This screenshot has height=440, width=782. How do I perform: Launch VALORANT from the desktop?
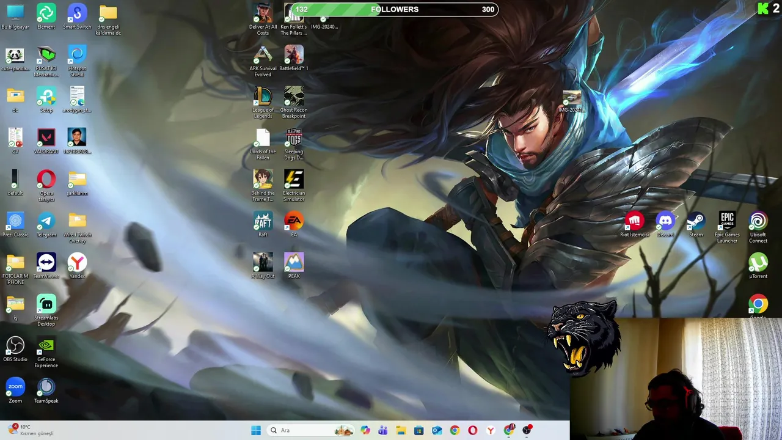click(46, 141)
